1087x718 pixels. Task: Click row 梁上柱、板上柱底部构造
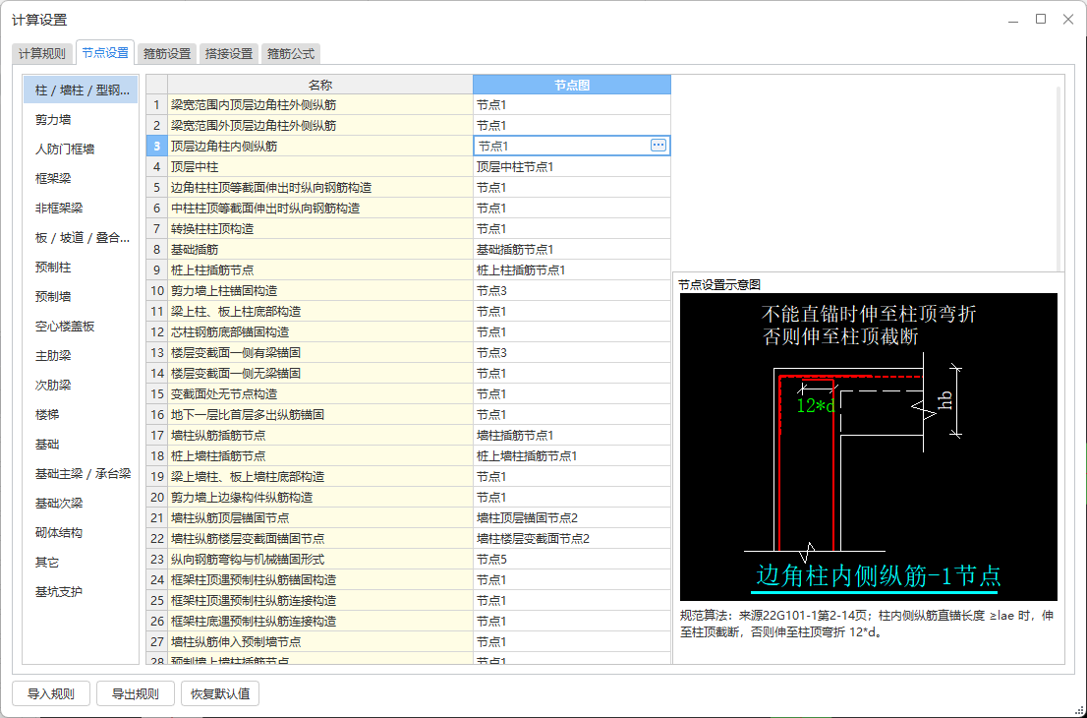[408, 312]
